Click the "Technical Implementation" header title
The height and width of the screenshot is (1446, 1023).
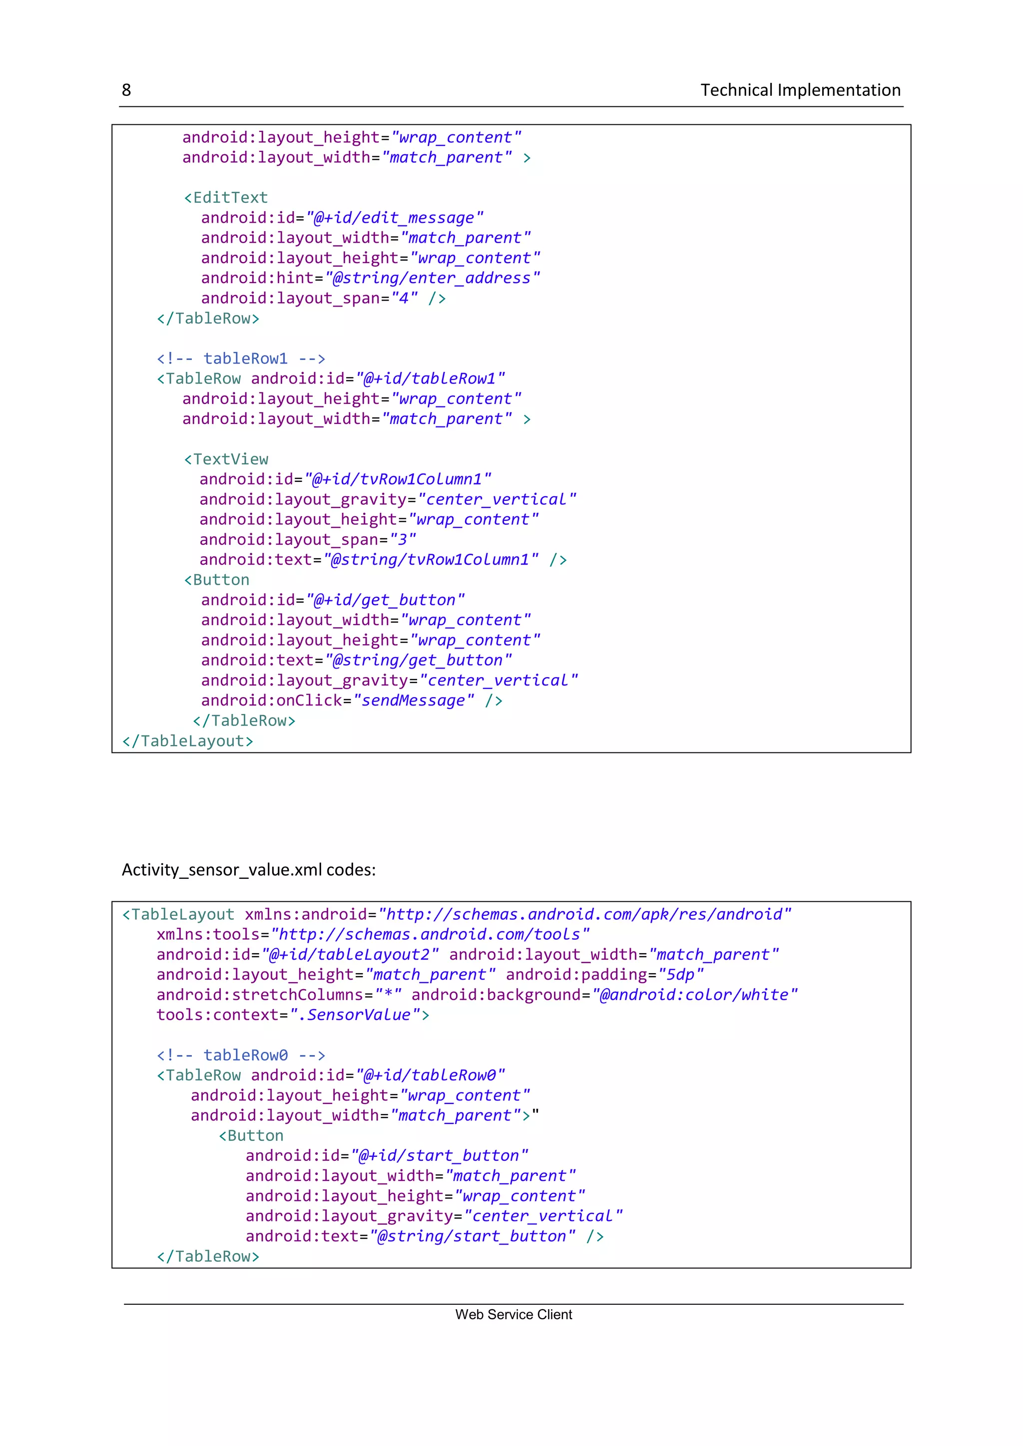pyautogui.click(x=800, y=90)
